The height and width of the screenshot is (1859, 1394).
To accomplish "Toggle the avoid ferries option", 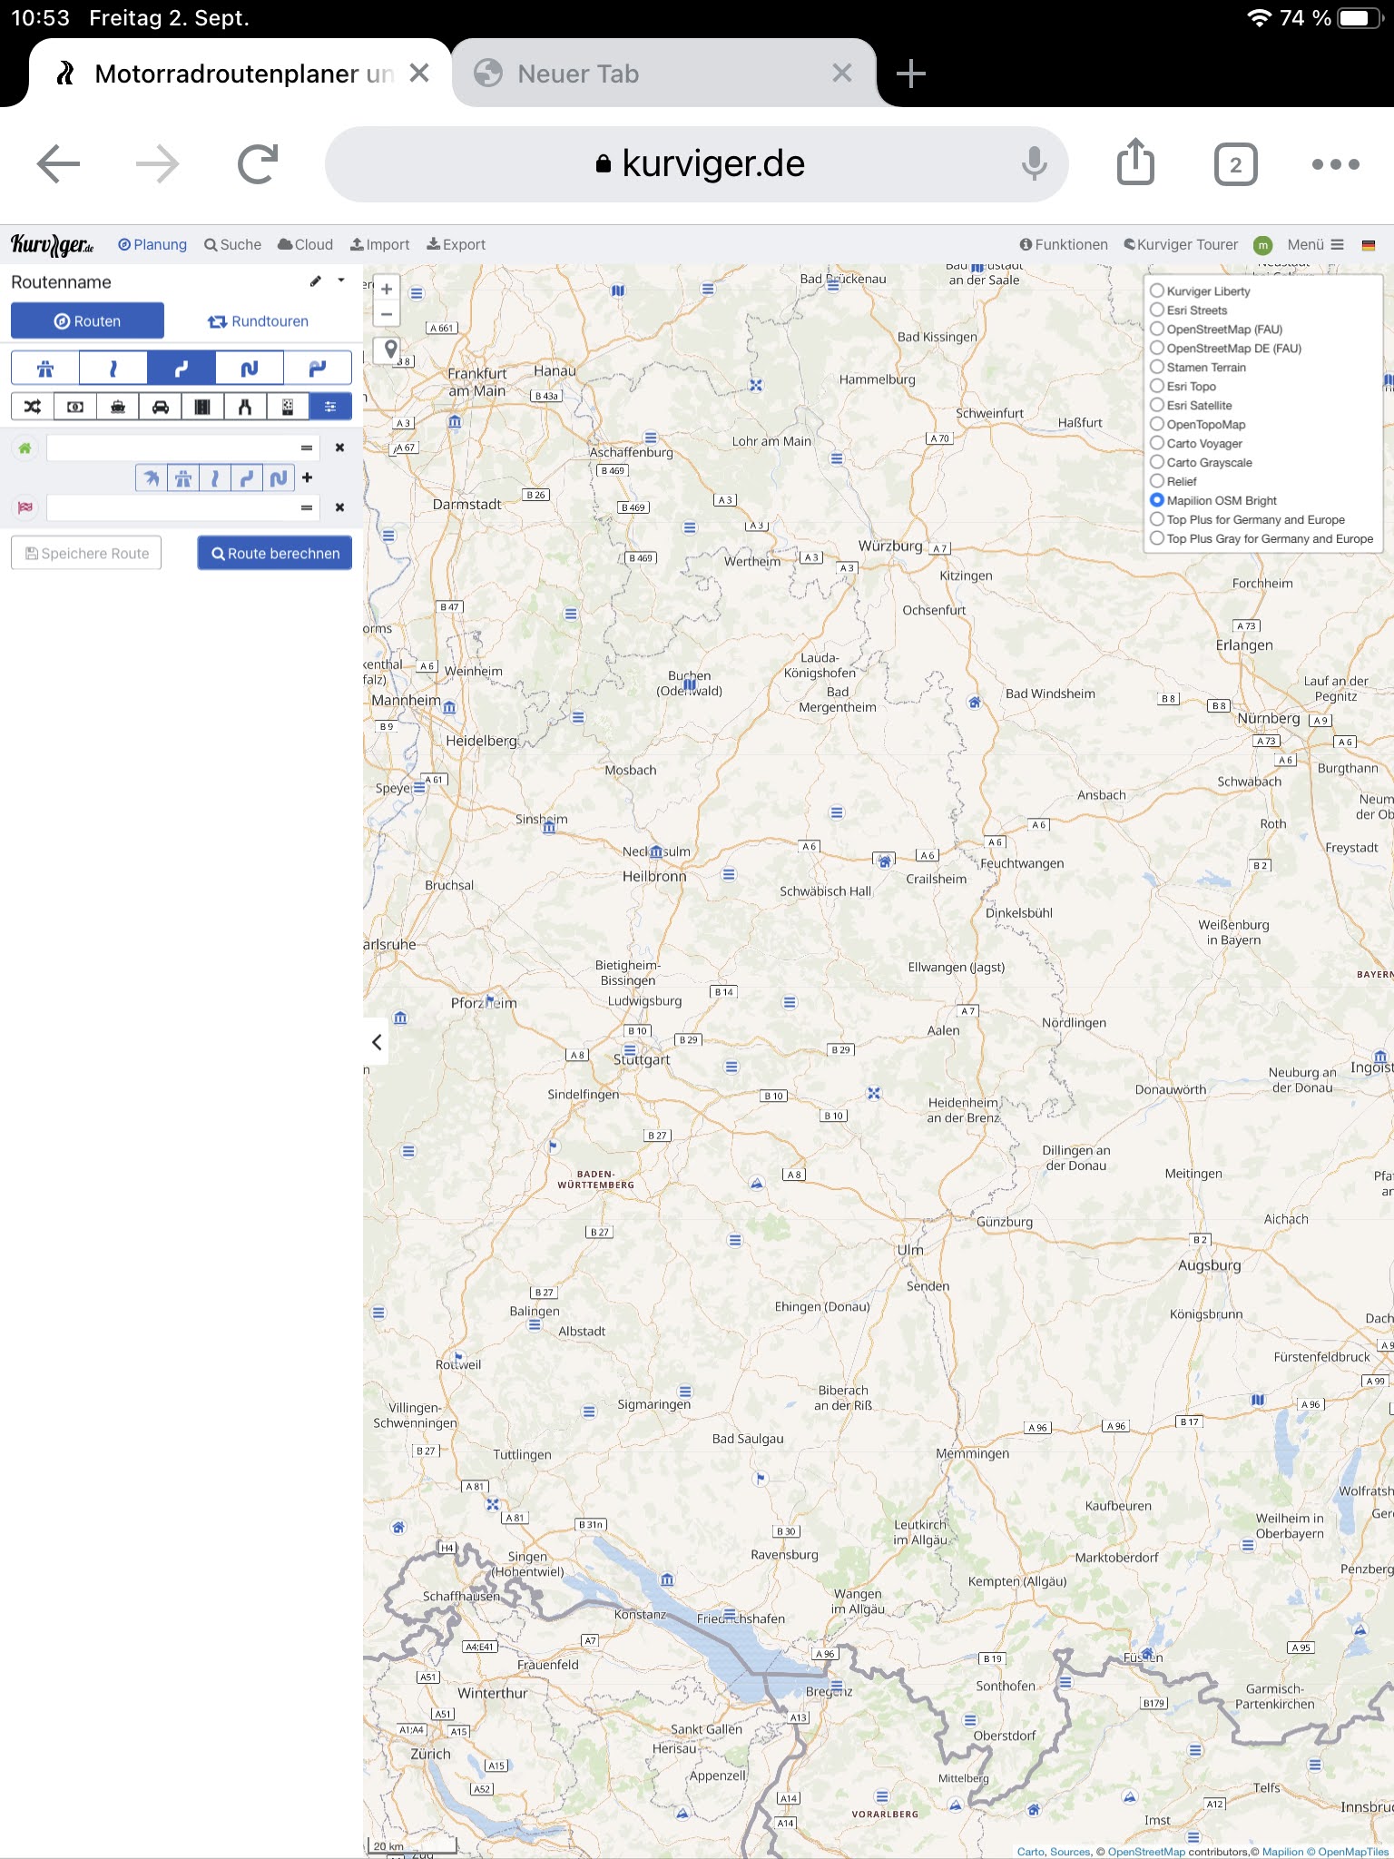I will tap(118, 407).
